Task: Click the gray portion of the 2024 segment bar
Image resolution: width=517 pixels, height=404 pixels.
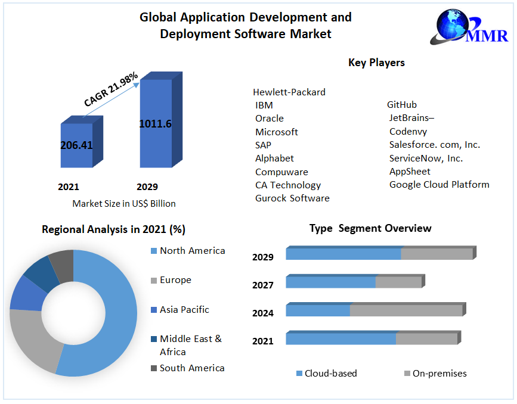Action: click(x=405, y=310)
